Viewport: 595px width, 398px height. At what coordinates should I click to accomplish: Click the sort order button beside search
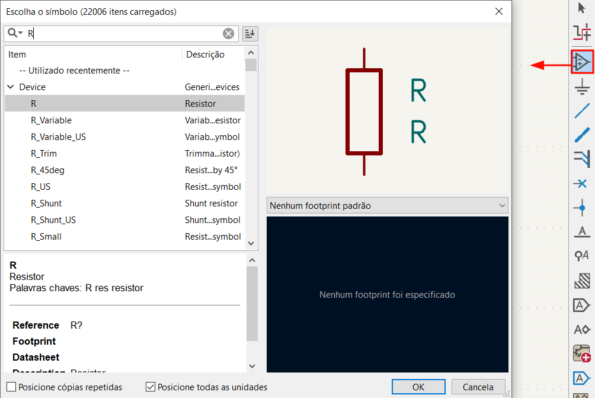[x=250, y=34]
